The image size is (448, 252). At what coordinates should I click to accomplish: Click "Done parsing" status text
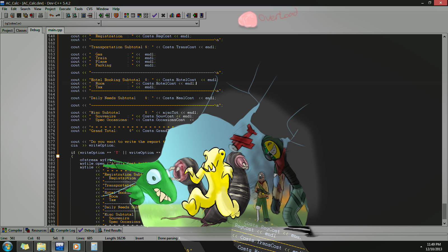pyautogui.click(x=168, y=238)
